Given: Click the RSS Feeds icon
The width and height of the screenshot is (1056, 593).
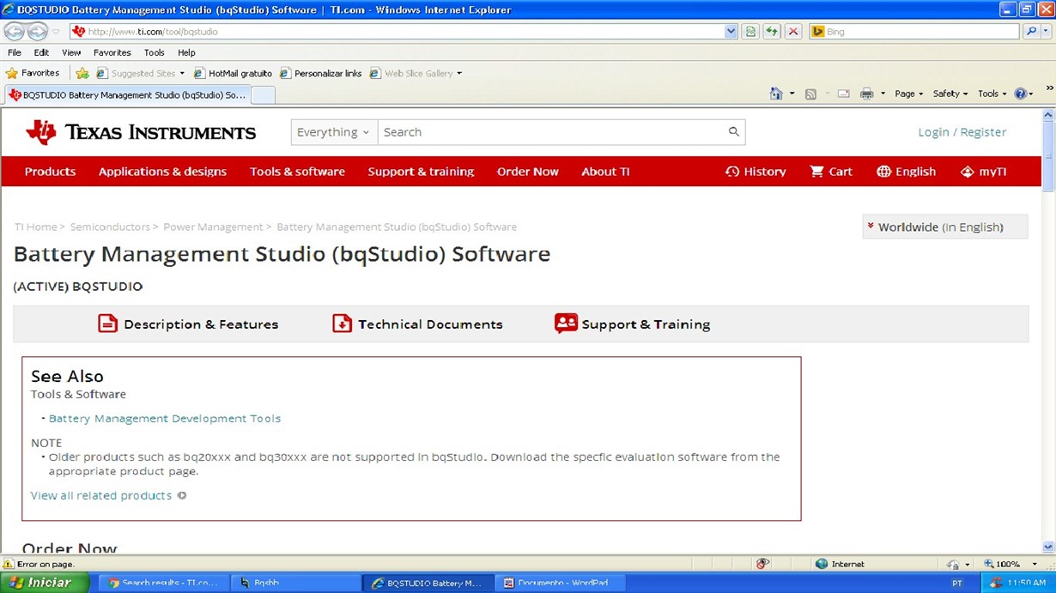Looking at the screenshot, I should 810,94.
